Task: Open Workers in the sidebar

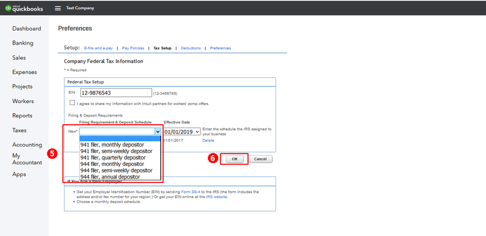Action: point(23,101)
